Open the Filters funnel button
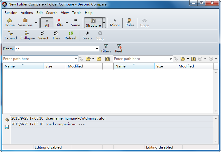This screenshot has width=221, height=152. (x=106, y=49)
